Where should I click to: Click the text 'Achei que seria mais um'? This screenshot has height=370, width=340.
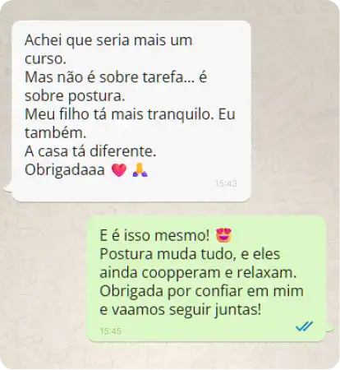(x=108, y=40)
